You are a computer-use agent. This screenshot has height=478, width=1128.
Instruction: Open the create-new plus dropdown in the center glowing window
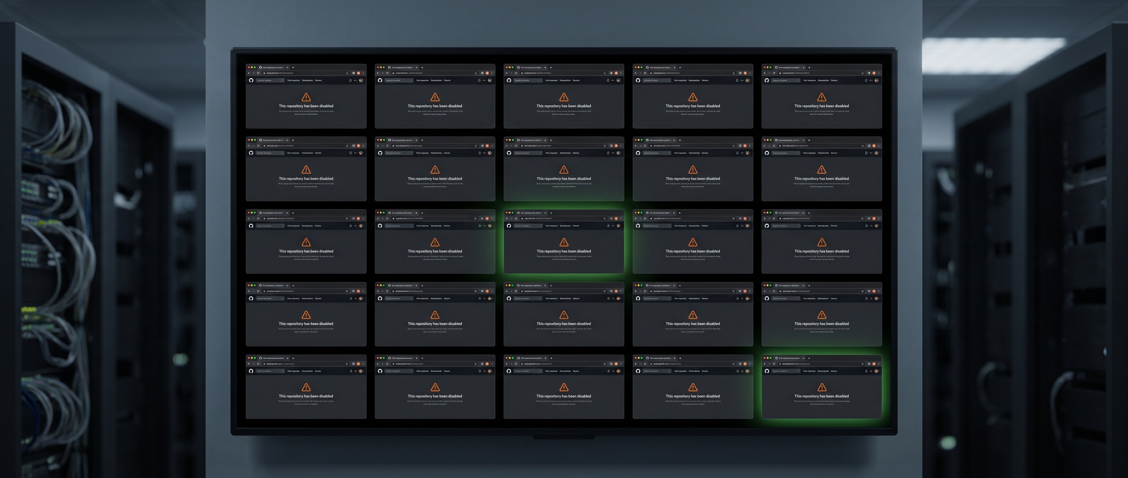[x=613, y=226]
